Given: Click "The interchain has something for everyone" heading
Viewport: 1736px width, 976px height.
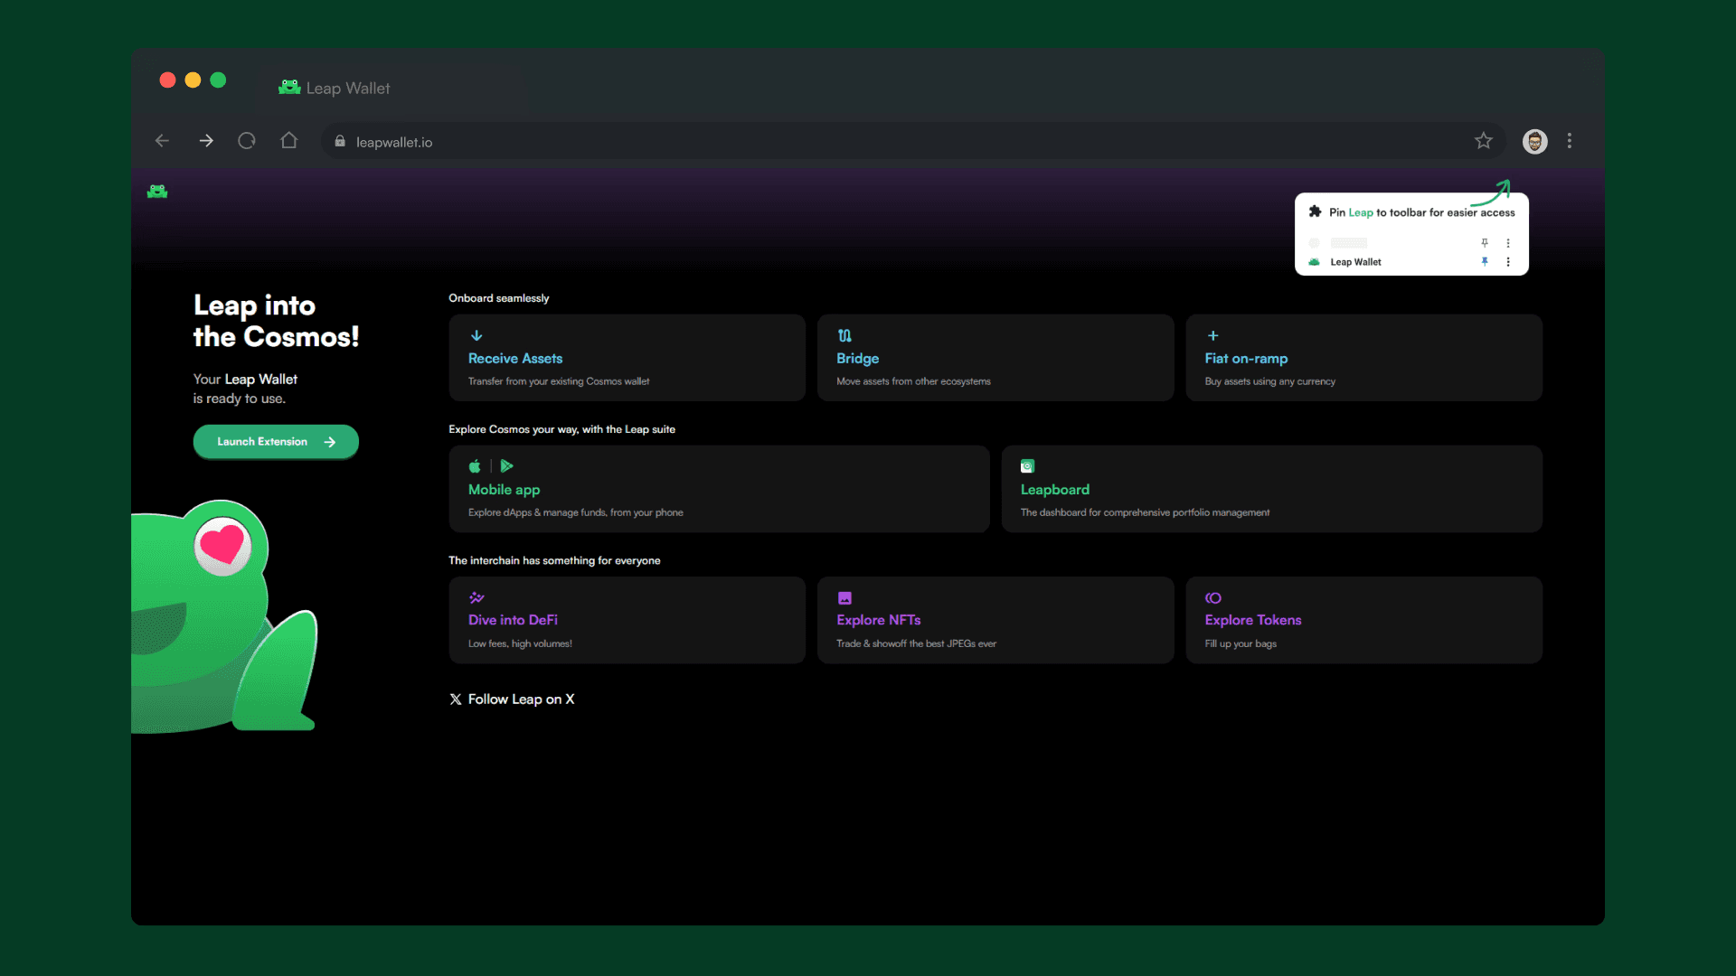Looking at the screenshot, I should pos(554,560).
